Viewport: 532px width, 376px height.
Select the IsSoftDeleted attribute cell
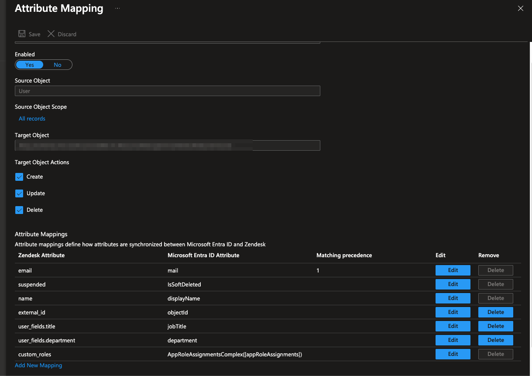pos(184,285)
